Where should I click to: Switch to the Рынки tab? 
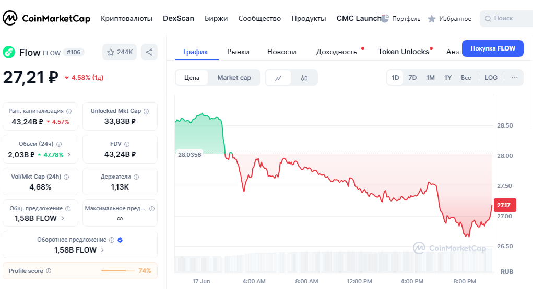point(238,52)
